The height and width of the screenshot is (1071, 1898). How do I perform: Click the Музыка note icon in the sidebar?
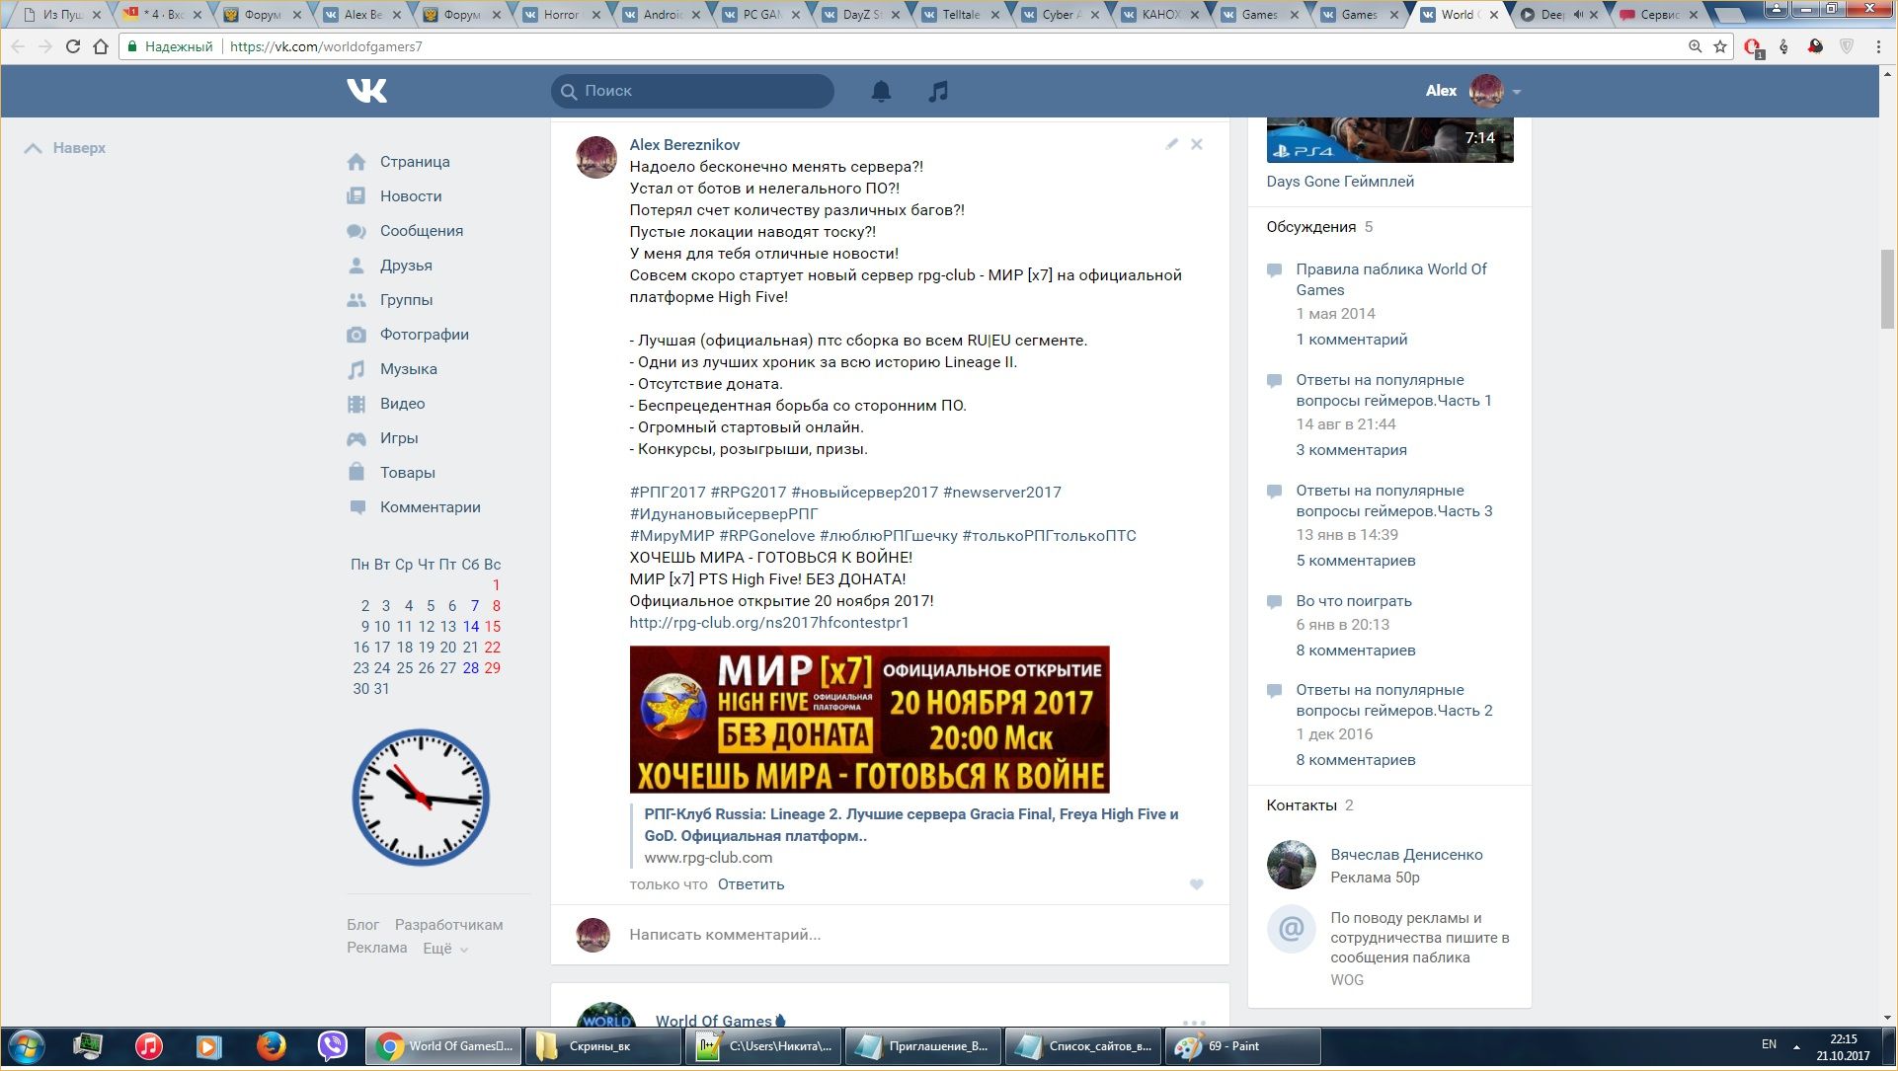pyautogui.click(x=356, y=369)
